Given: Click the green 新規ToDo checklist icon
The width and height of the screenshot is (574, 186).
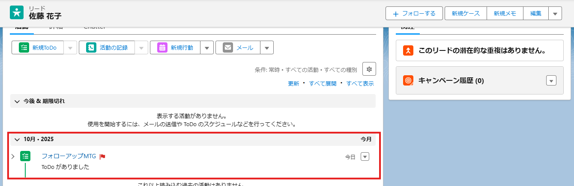Looking at the screenshot, I should 24,47.
